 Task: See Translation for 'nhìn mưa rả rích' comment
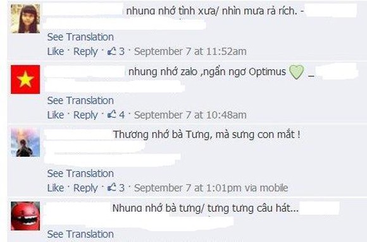point(80,37)
